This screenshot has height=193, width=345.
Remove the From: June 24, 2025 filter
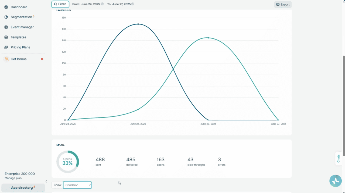[102, 4]
